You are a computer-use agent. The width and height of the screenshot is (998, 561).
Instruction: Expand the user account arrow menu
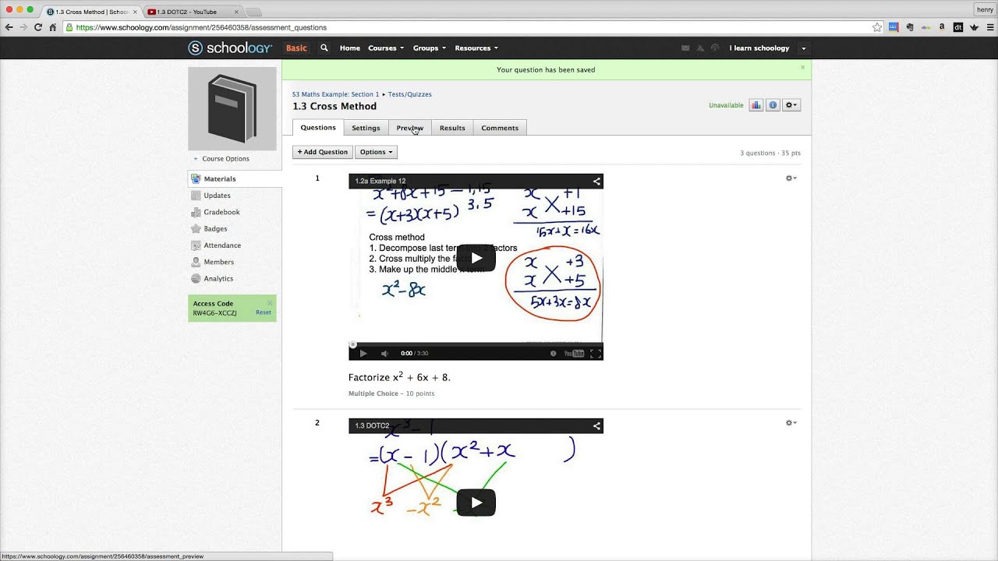click(x=804, y=48)
